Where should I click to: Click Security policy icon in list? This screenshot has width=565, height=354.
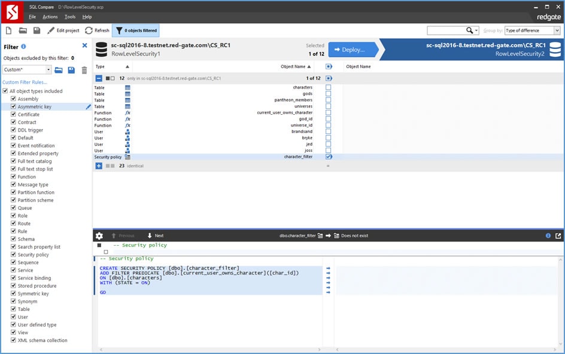coord(127,157)
